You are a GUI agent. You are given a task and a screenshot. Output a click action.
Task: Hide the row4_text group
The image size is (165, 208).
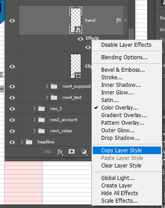[x=12, y=98]
